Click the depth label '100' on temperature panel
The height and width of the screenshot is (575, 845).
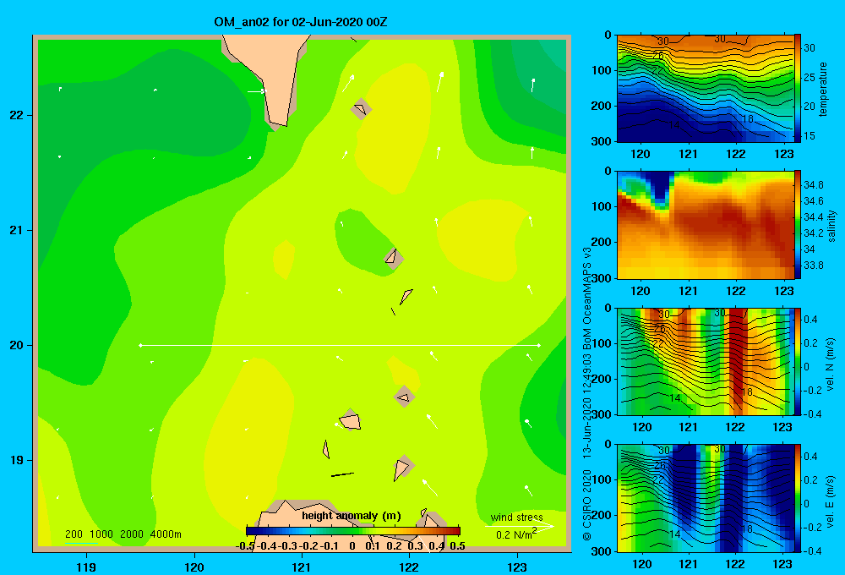point(602,70)
